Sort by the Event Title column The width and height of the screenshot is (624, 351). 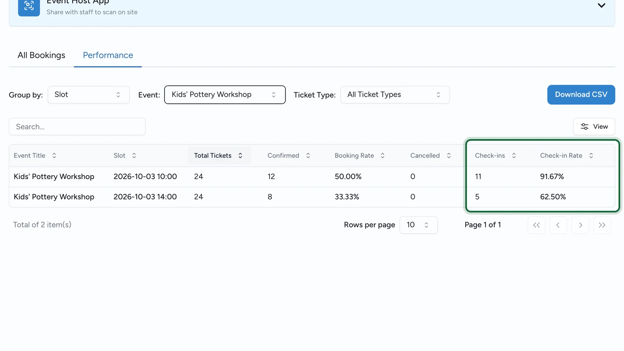point(35,156)
